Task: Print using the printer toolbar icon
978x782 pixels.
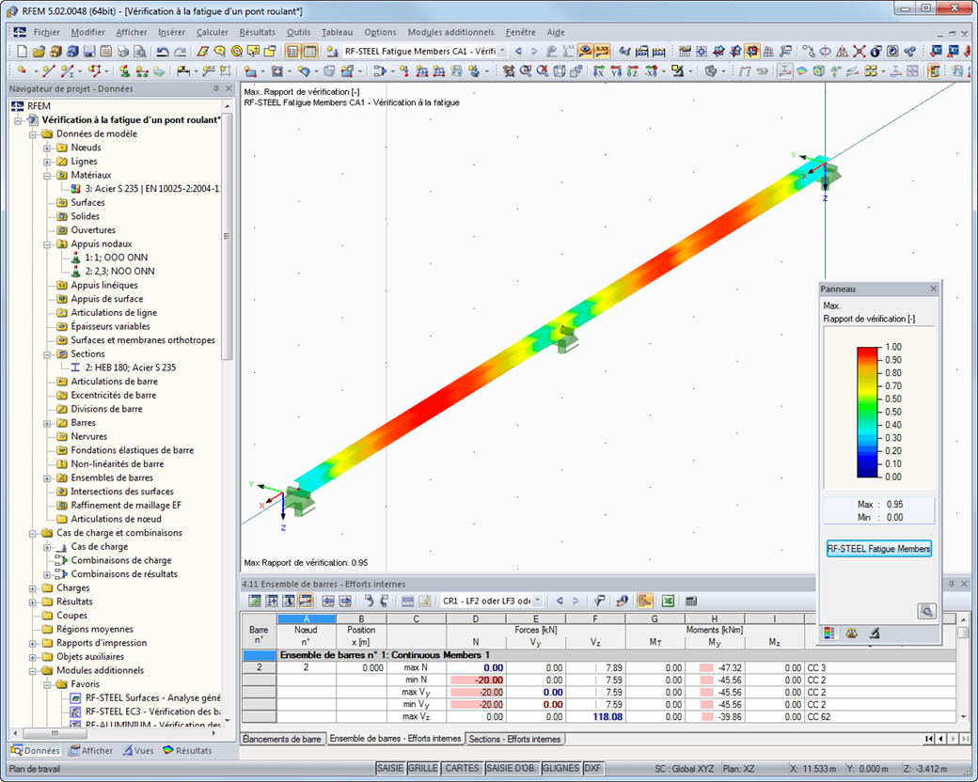Action: pyautogui.click(x=123, y=51)
